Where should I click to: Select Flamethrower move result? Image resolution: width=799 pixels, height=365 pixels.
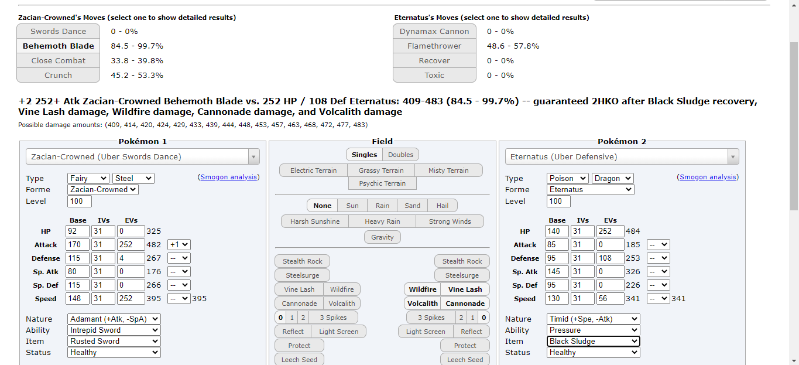pyautogui.click(x=434, y=46)
